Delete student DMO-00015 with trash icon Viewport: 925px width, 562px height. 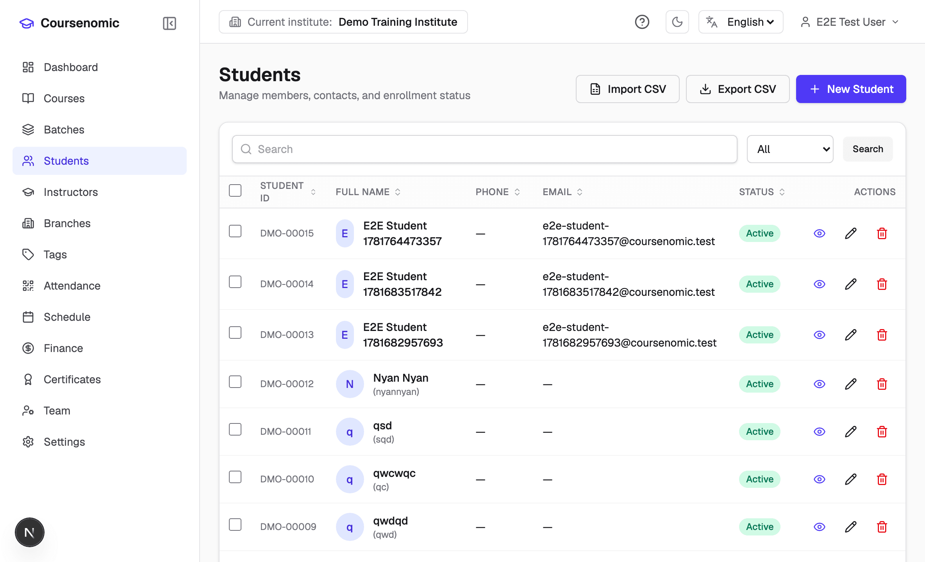pyautogui.click(x=882, y=233)
